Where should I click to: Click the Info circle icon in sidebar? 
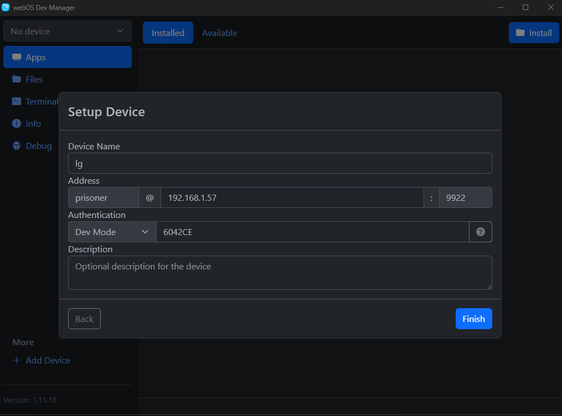pyautogui.click(x=17, y=123)
